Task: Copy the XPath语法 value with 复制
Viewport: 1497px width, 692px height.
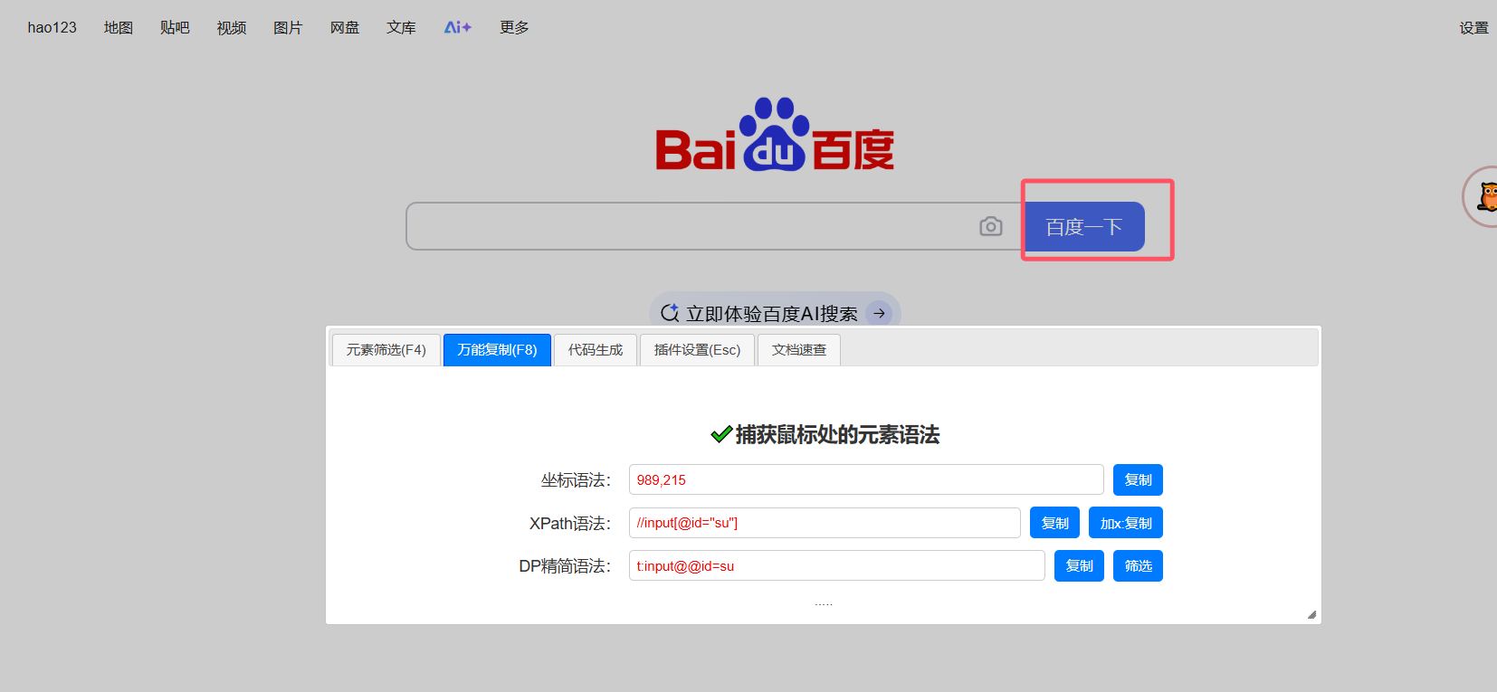Action: 1054,523
